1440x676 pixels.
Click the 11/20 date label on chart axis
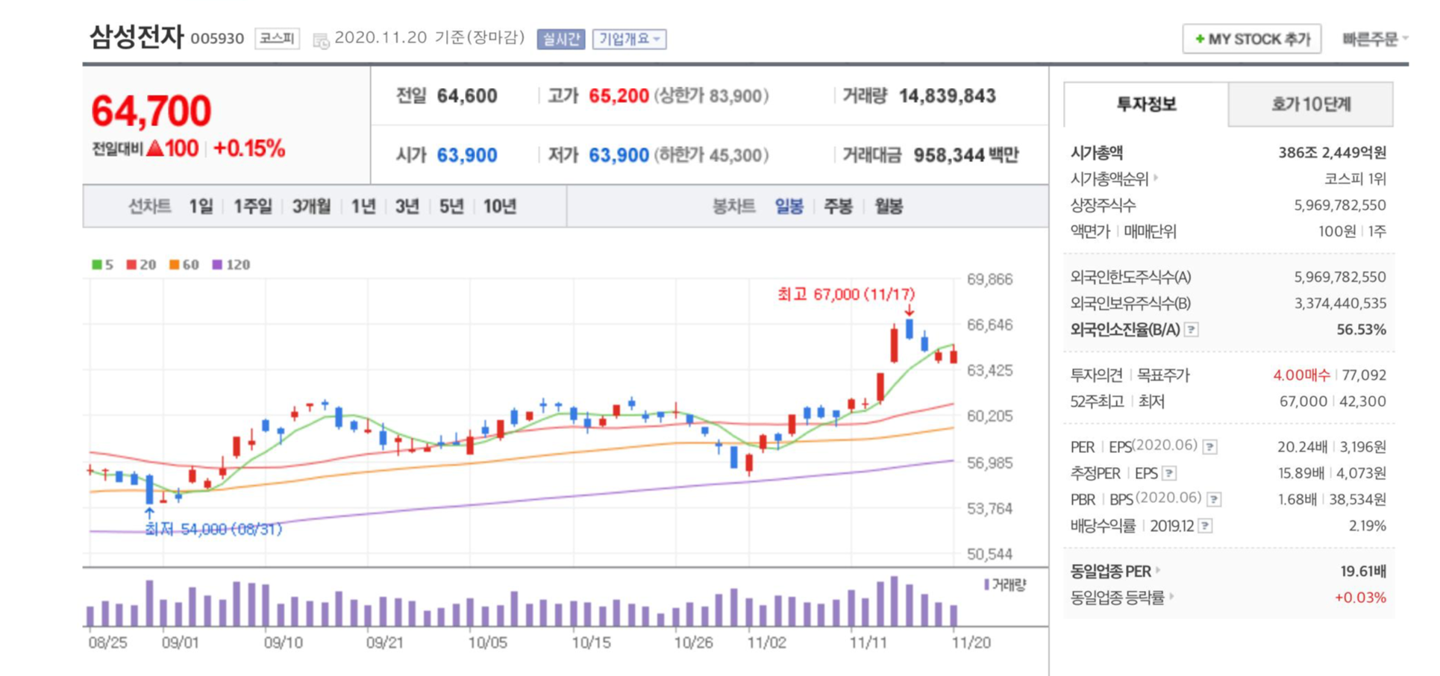point(971,642)
